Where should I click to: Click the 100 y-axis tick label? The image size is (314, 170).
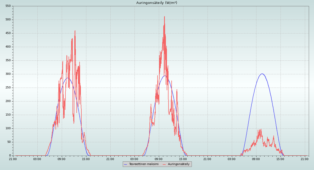(x=8, y=128)
